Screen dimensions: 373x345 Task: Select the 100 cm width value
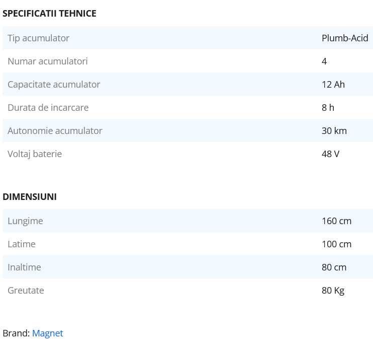(336, 244)
